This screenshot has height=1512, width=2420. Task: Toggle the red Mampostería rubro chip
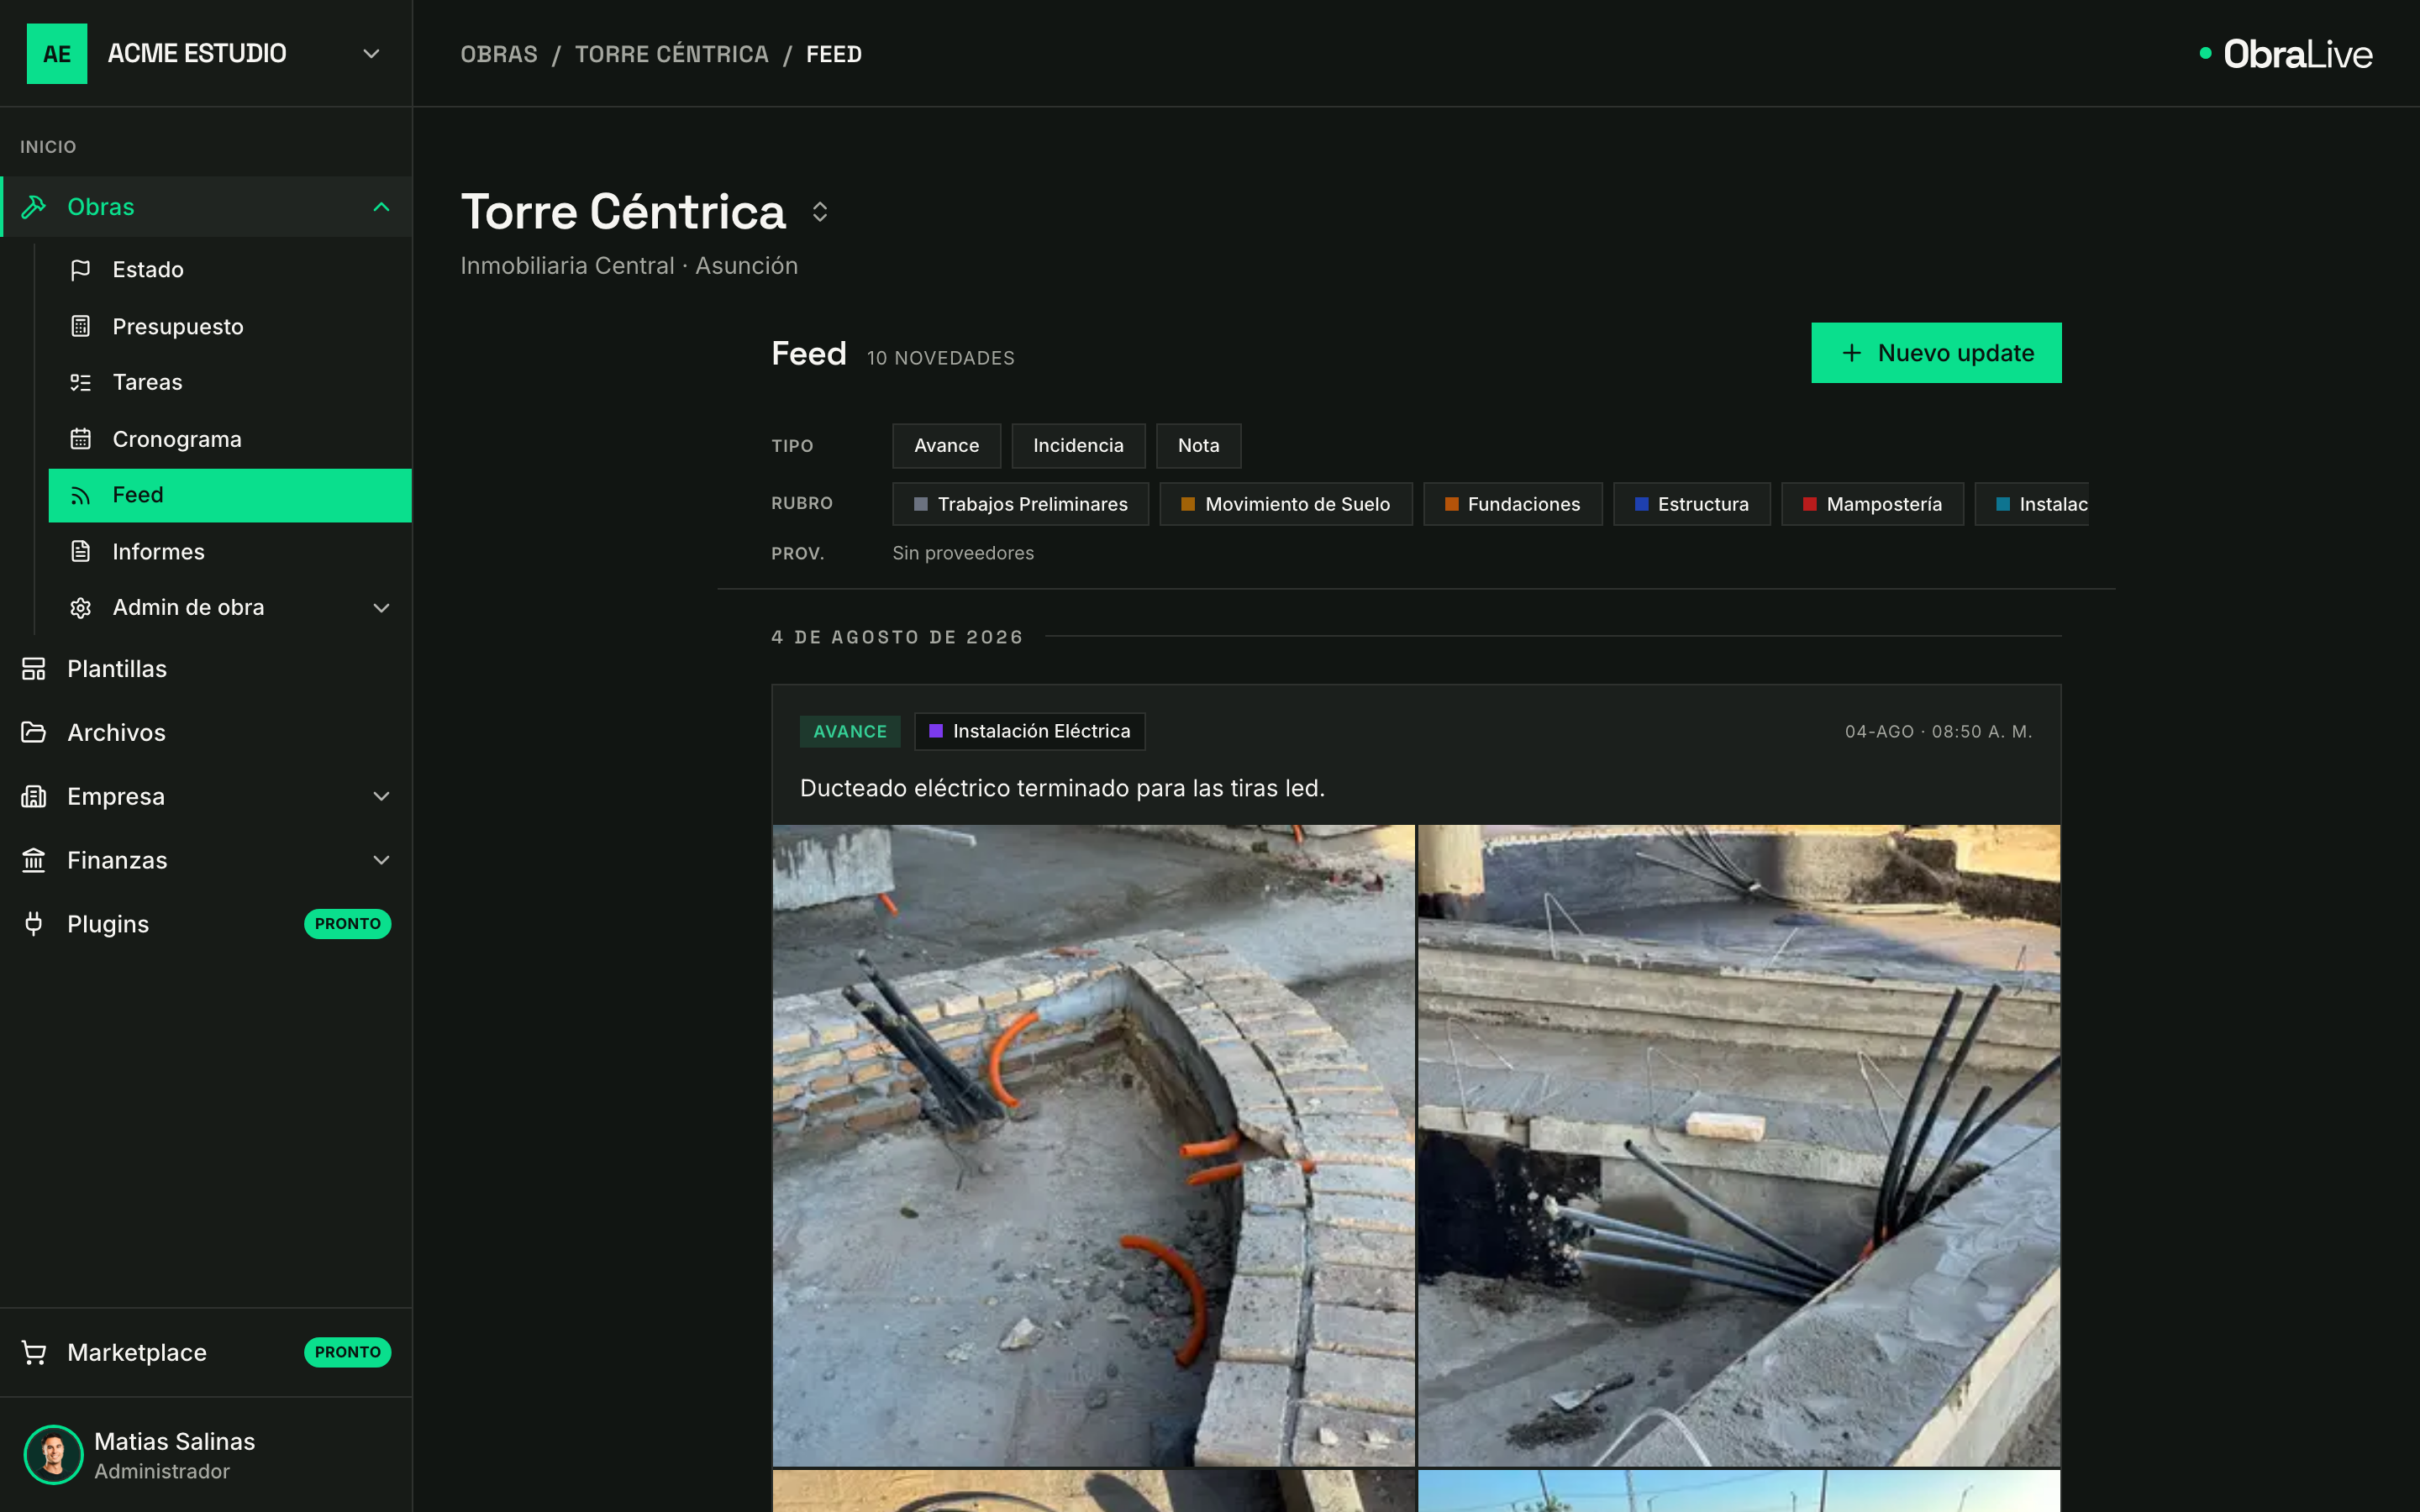(x=1872, y=504)
